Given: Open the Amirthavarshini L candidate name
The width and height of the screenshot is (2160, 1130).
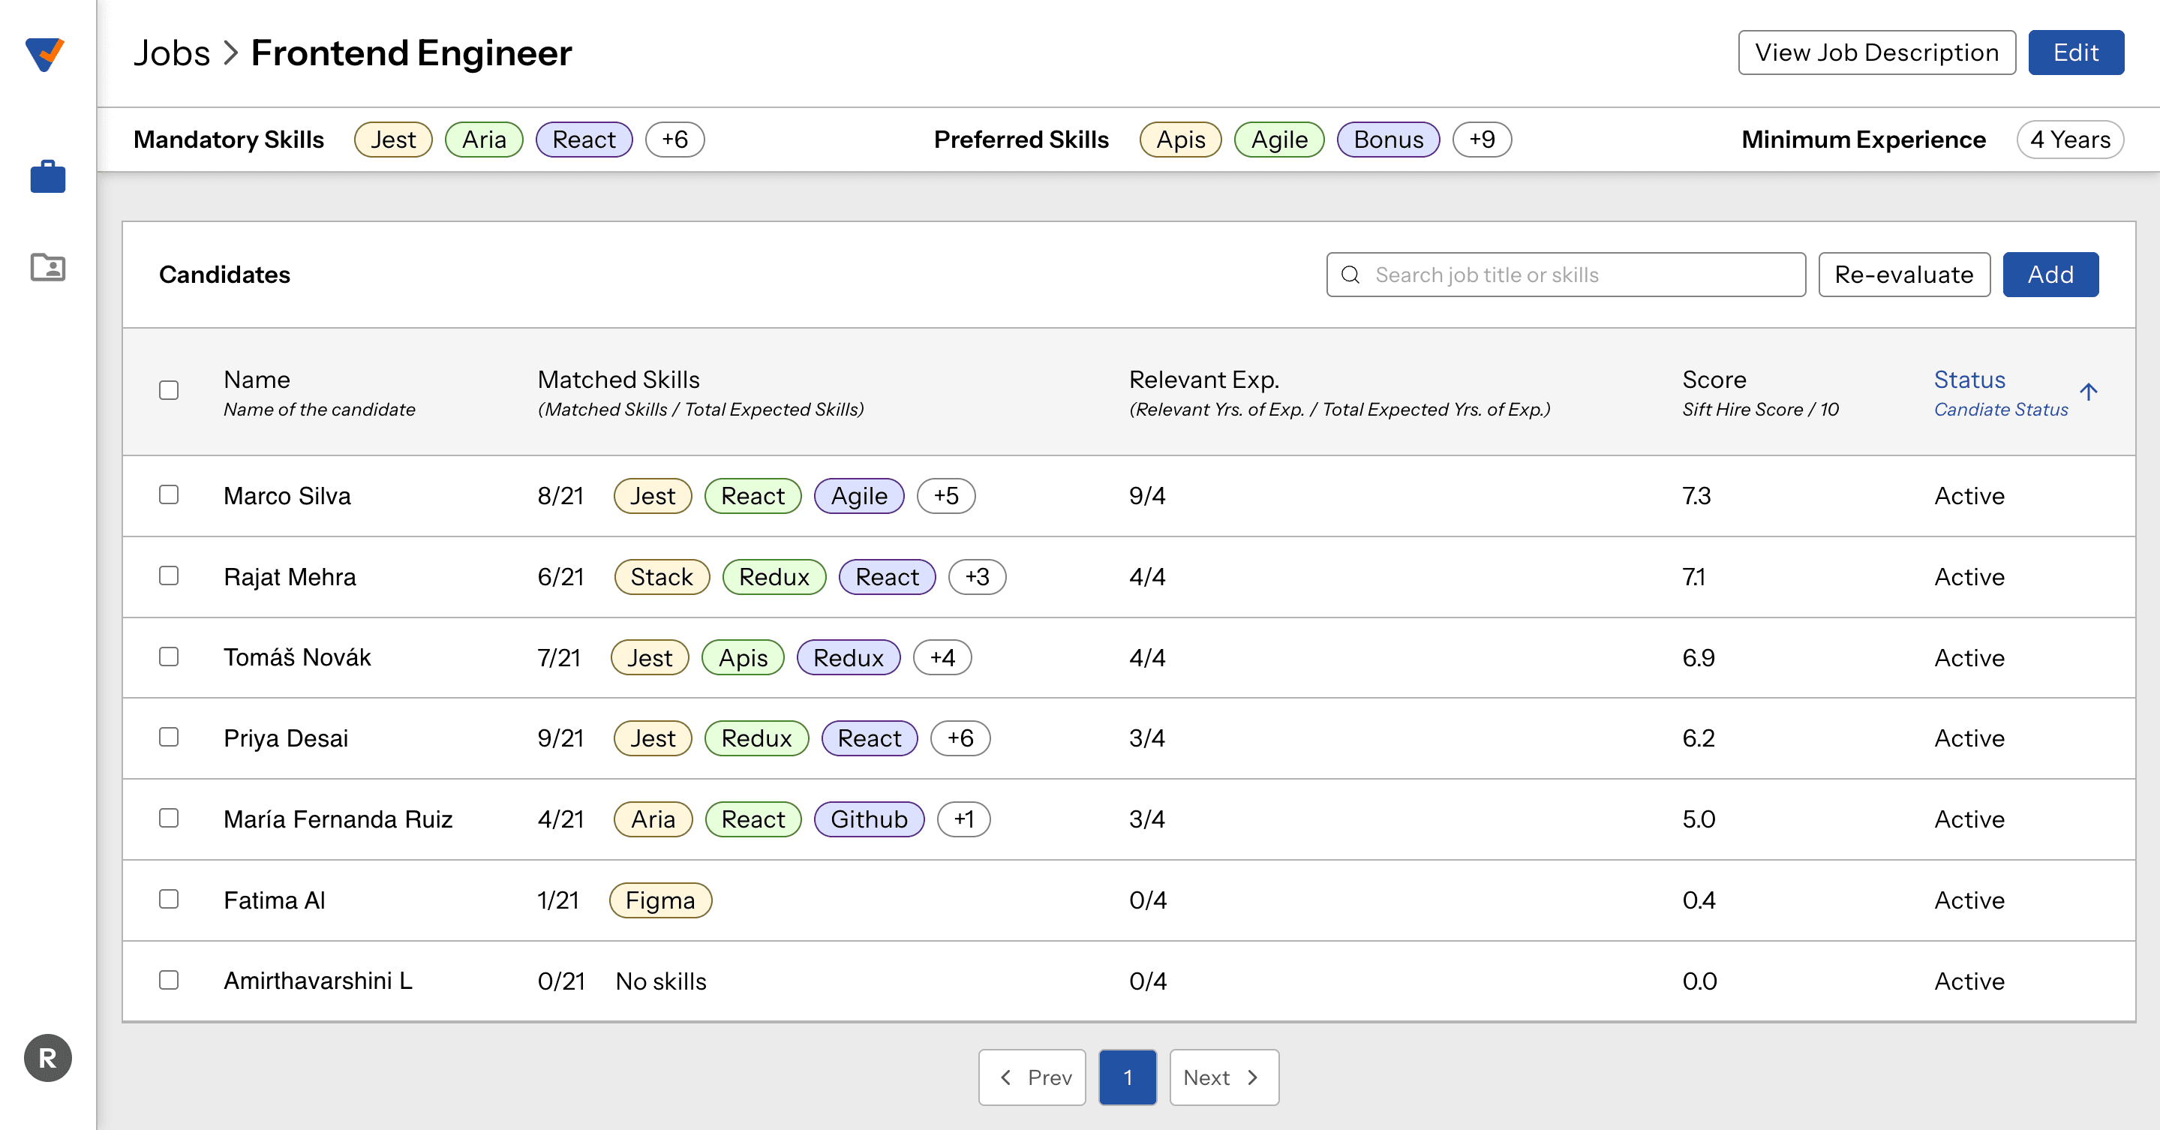Looking at the screenshot, I should pyautogui.click(x=318, y=980).
